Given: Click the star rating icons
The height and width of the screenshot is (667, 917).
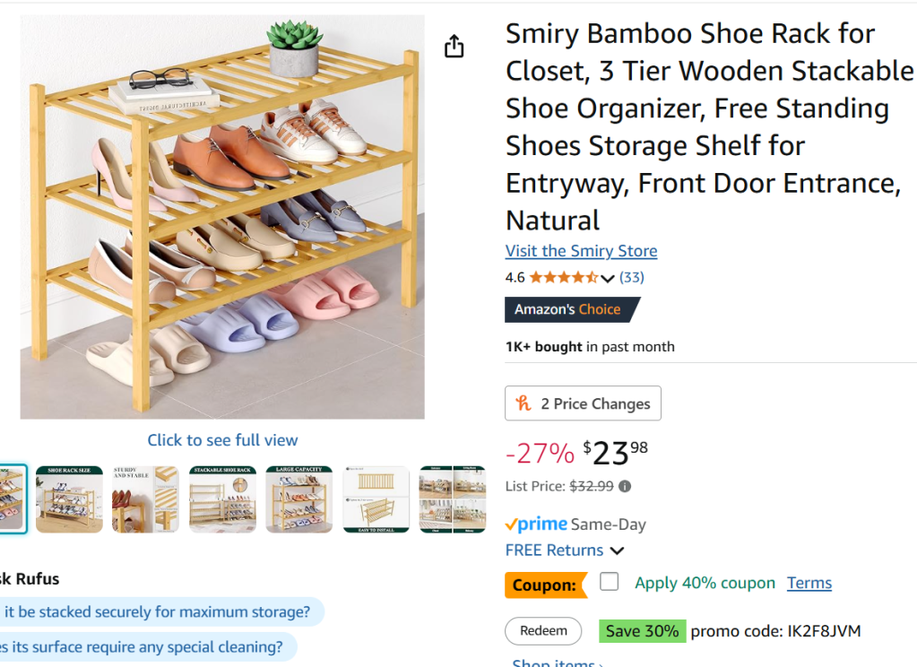Looking at the screenshot, I should (564, 278).
